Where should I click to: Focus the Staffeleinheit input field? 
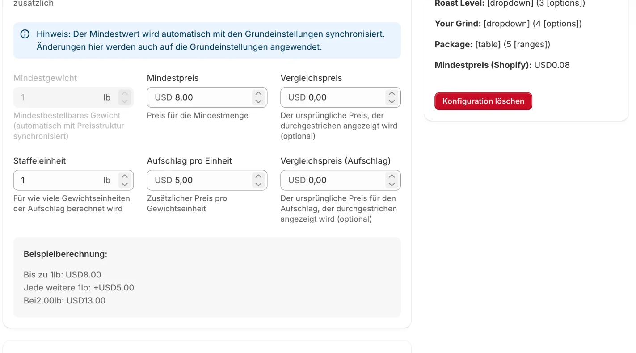[x=73, y=180]
